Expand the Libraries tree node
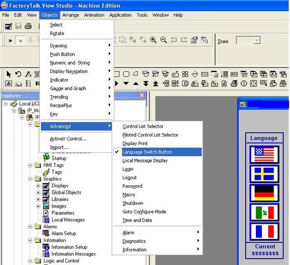 point(38,200)
